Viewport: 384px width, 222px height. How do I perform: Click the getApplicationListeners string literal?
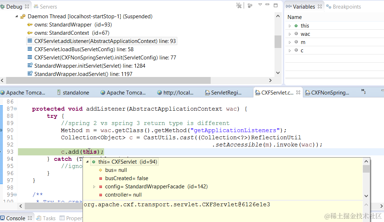coord(235,130)
